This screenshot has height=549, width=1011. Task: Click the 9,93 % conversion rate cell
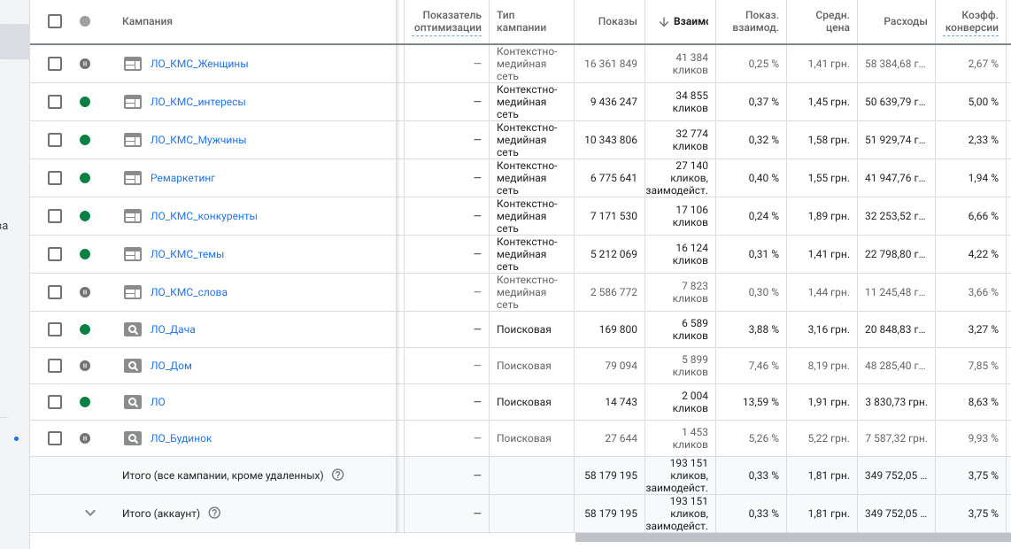pyautogui.click(x=983, y=438)
